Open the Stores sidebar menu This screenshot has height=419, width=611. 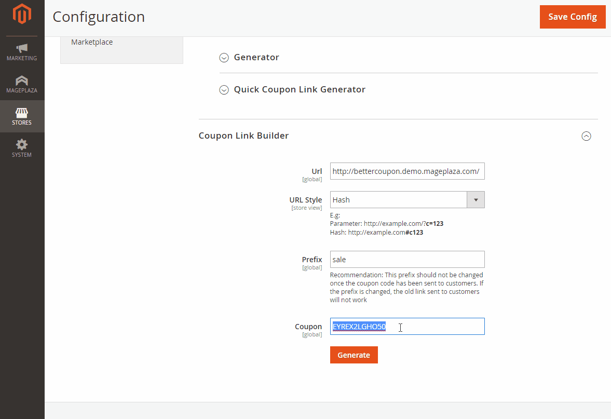click(22, 116)
